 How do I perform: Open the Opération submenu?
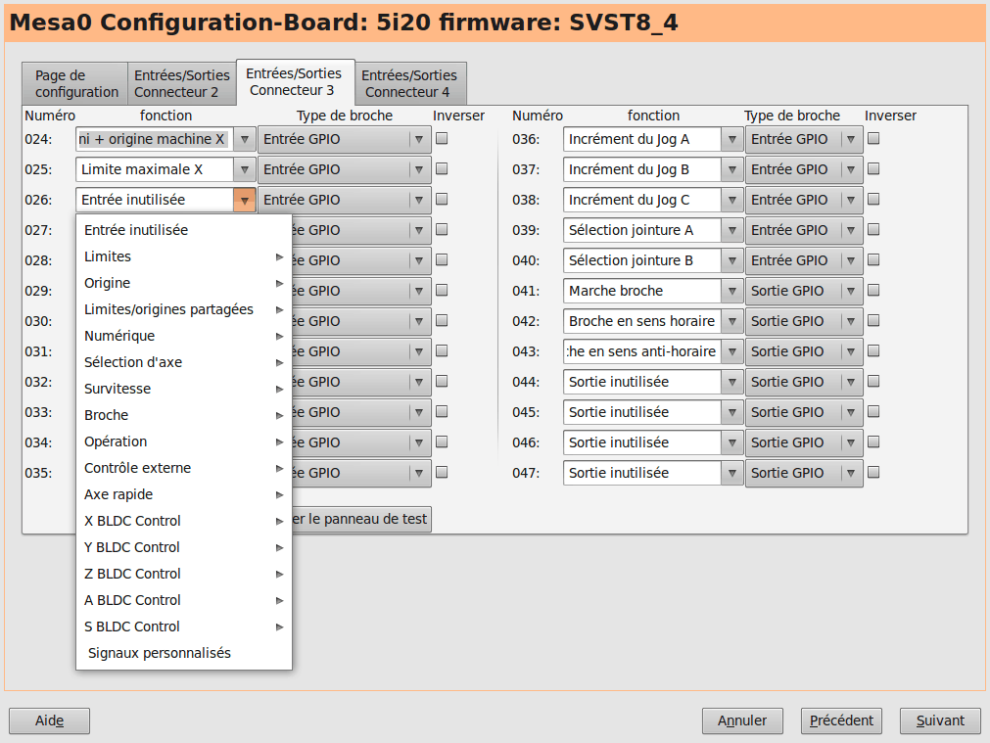click(x=184, y=441)
